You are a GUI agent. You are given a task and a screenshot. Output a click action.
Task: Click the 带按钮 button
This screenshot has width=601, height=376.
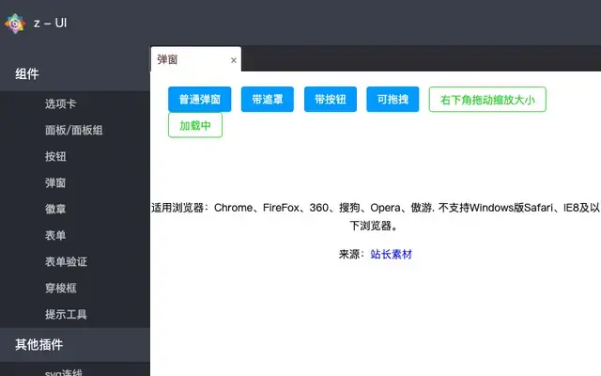(331, 100)
